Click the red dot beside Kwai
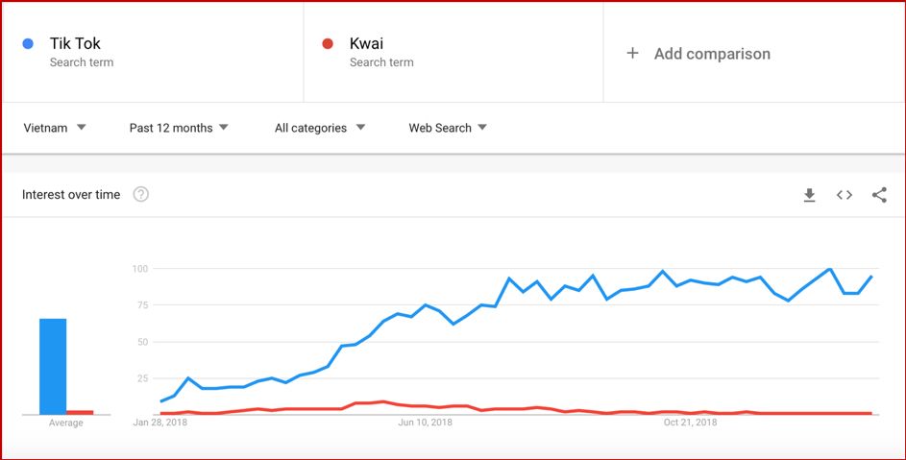 (x=328, y=43)
